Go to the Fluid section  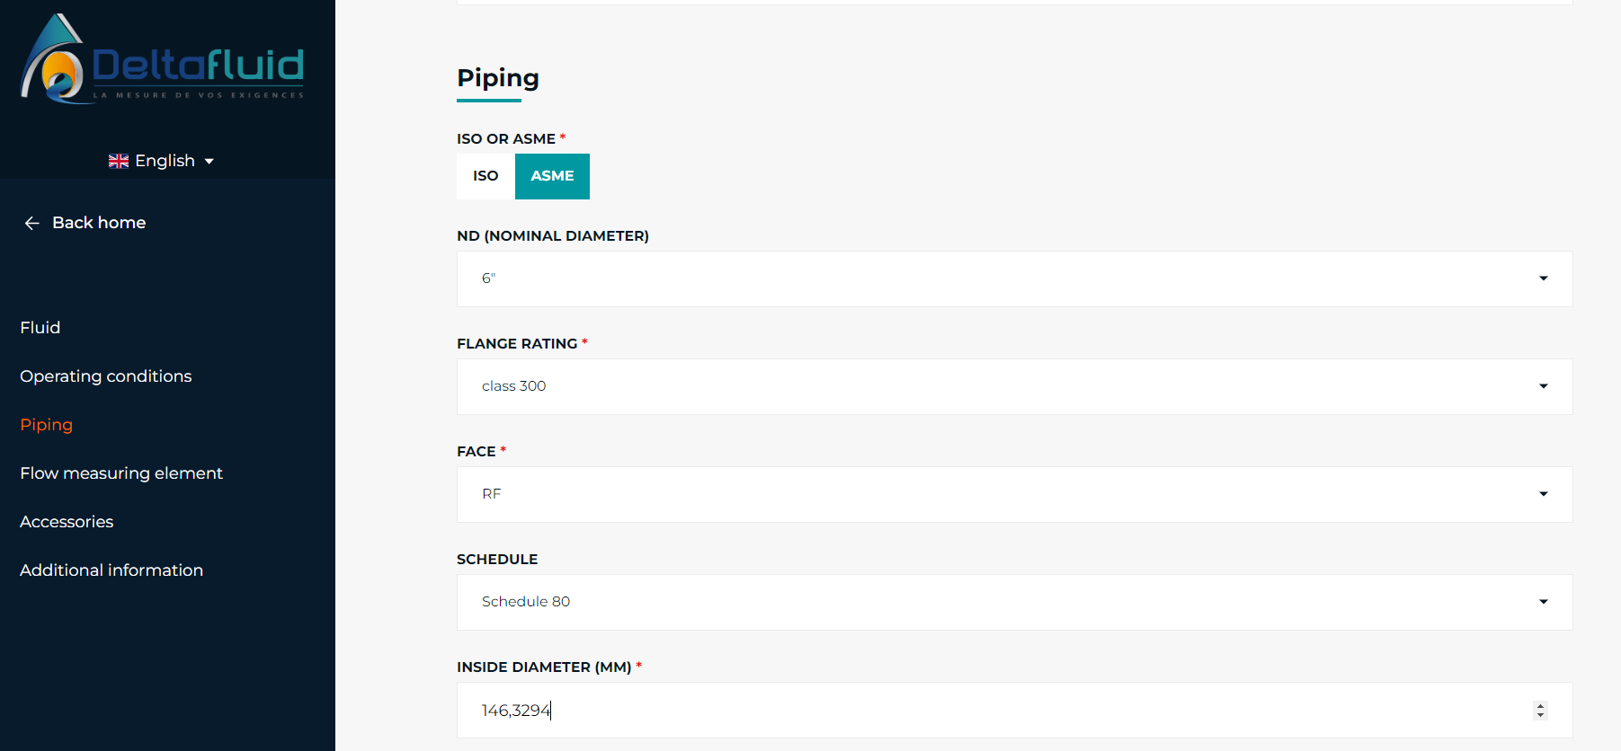click(40, 328)
